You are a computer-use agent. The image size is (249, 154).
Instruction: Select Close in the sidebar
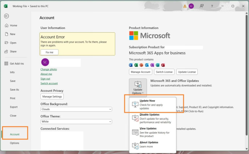(13, 115)
